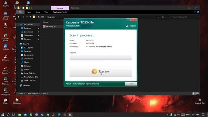
Task: Open 3D Objects folder in navigation pane
Action: 28,48
